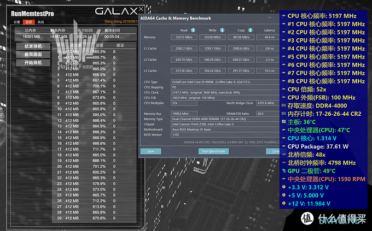Viewport: 372px width, 231px height.
Task: Click the icon beside +12 V: 11.984 V
Action: pos(283,203)
